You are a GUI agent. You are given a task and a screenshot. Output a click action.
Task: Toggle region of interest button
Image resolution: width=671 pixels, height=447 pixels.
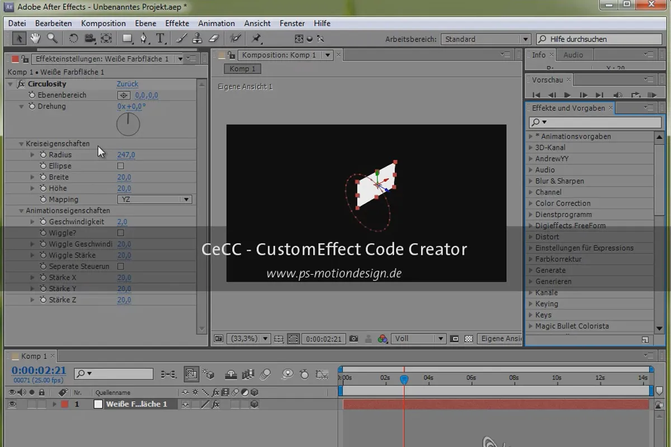(x=455, y=339)
